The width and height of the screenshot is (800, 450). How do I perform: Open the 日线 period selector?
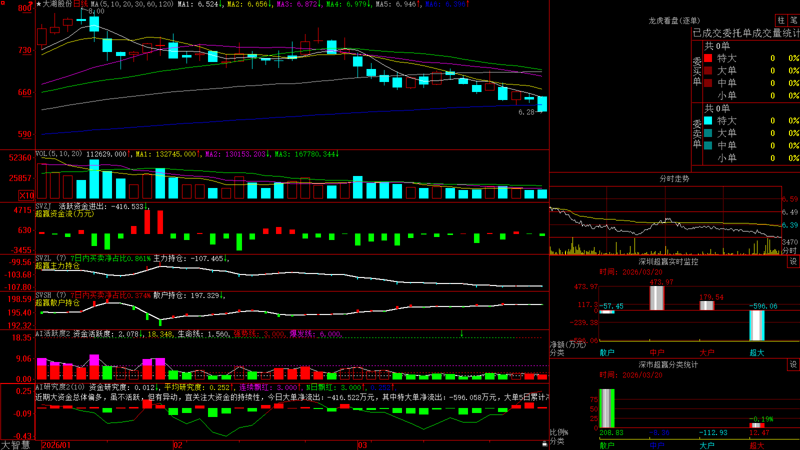[x=80, y=4]
